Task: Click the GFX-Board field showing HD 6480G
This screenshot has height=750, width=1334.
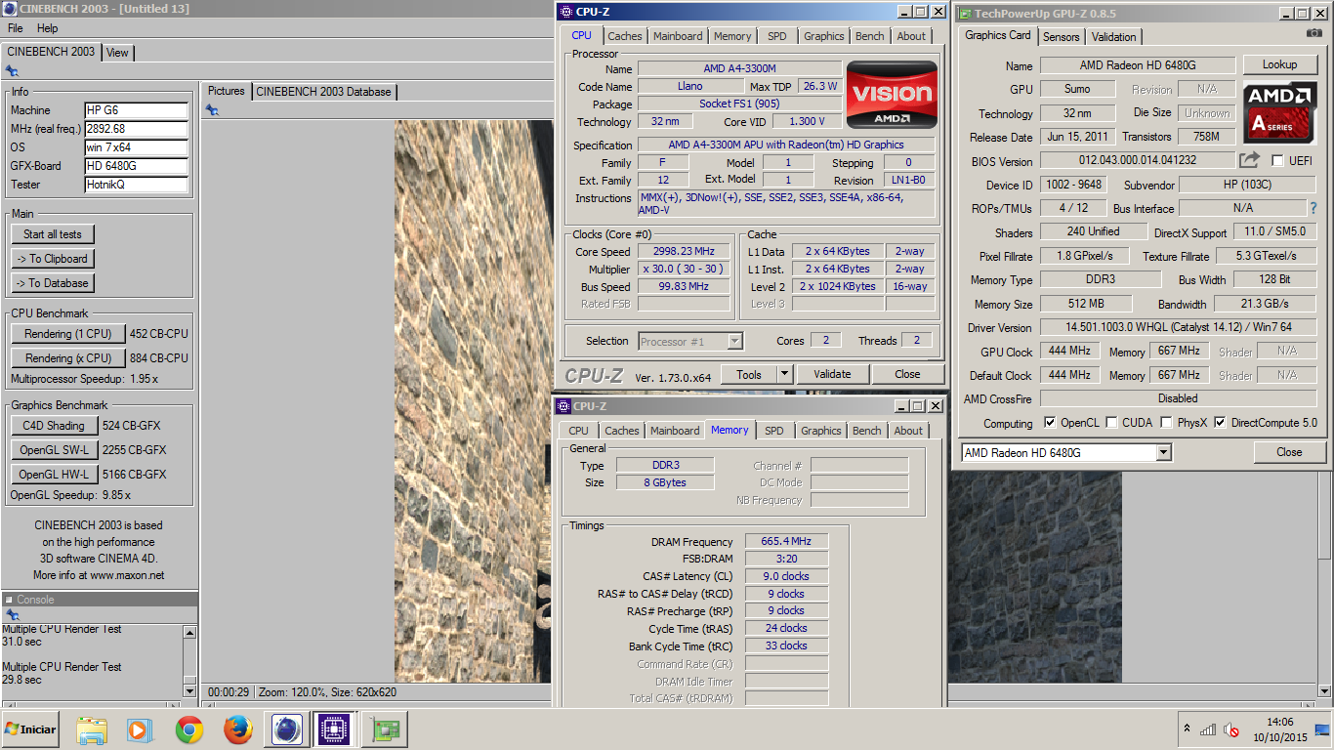Action: pos(136,166)
